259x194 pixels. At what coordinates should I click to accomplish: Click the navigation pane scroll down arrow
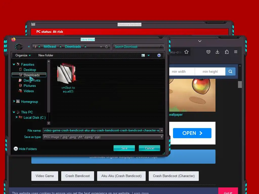pos(49,123)
